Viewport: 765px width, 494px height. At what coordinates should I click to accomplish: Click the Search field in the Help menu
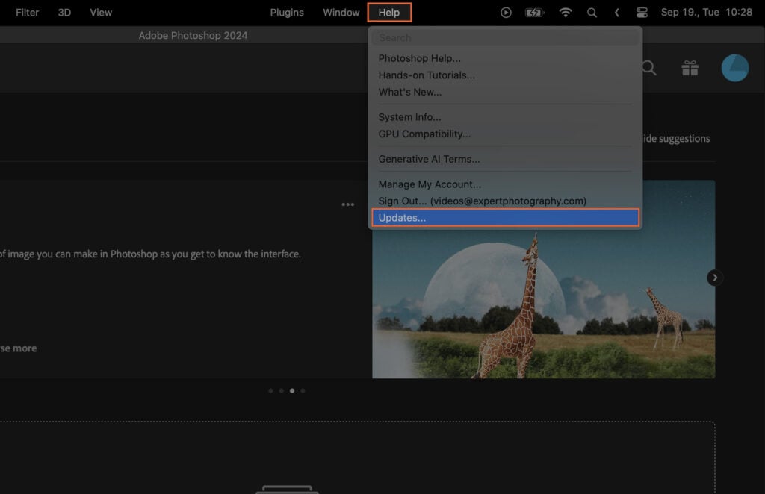505,36
